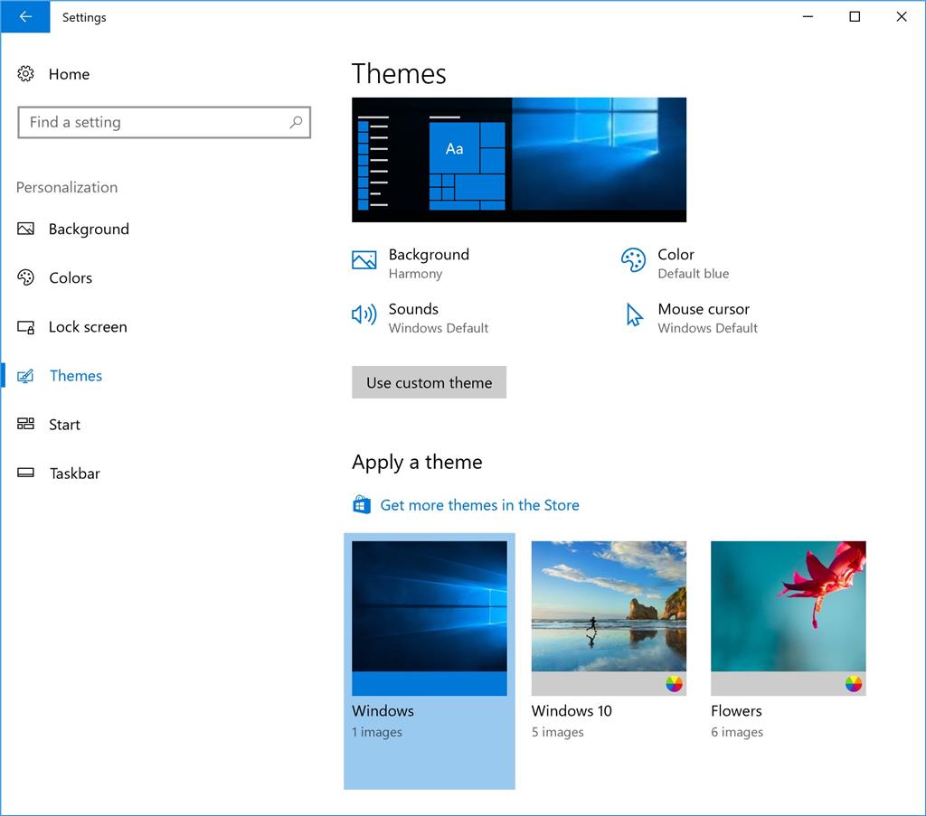This screenshot has height=816, width=926.
Task: Change Sounds labeled Windows Default
Action: point(439,318)
